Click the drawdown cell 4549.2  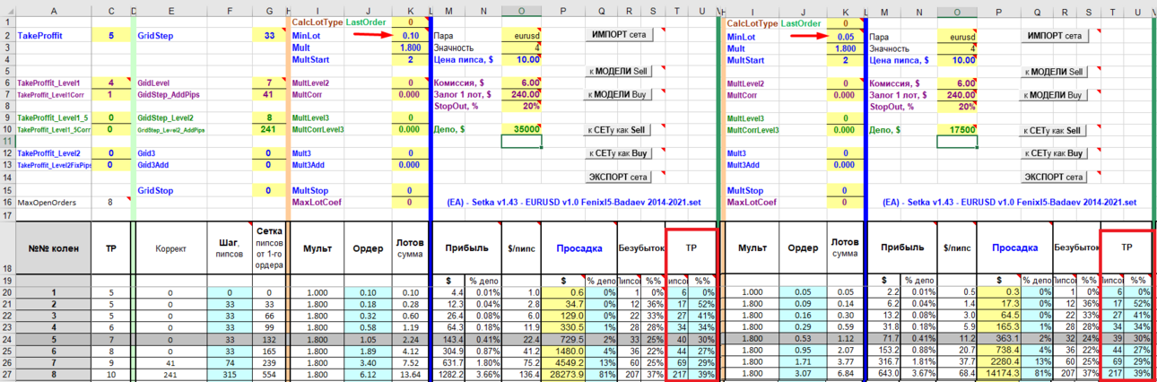point(563,362)
